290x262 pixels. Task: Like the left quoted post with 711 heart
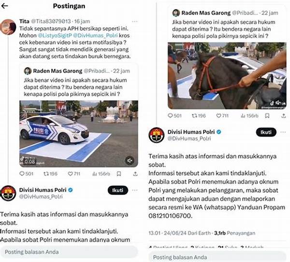tap(70, 174)
